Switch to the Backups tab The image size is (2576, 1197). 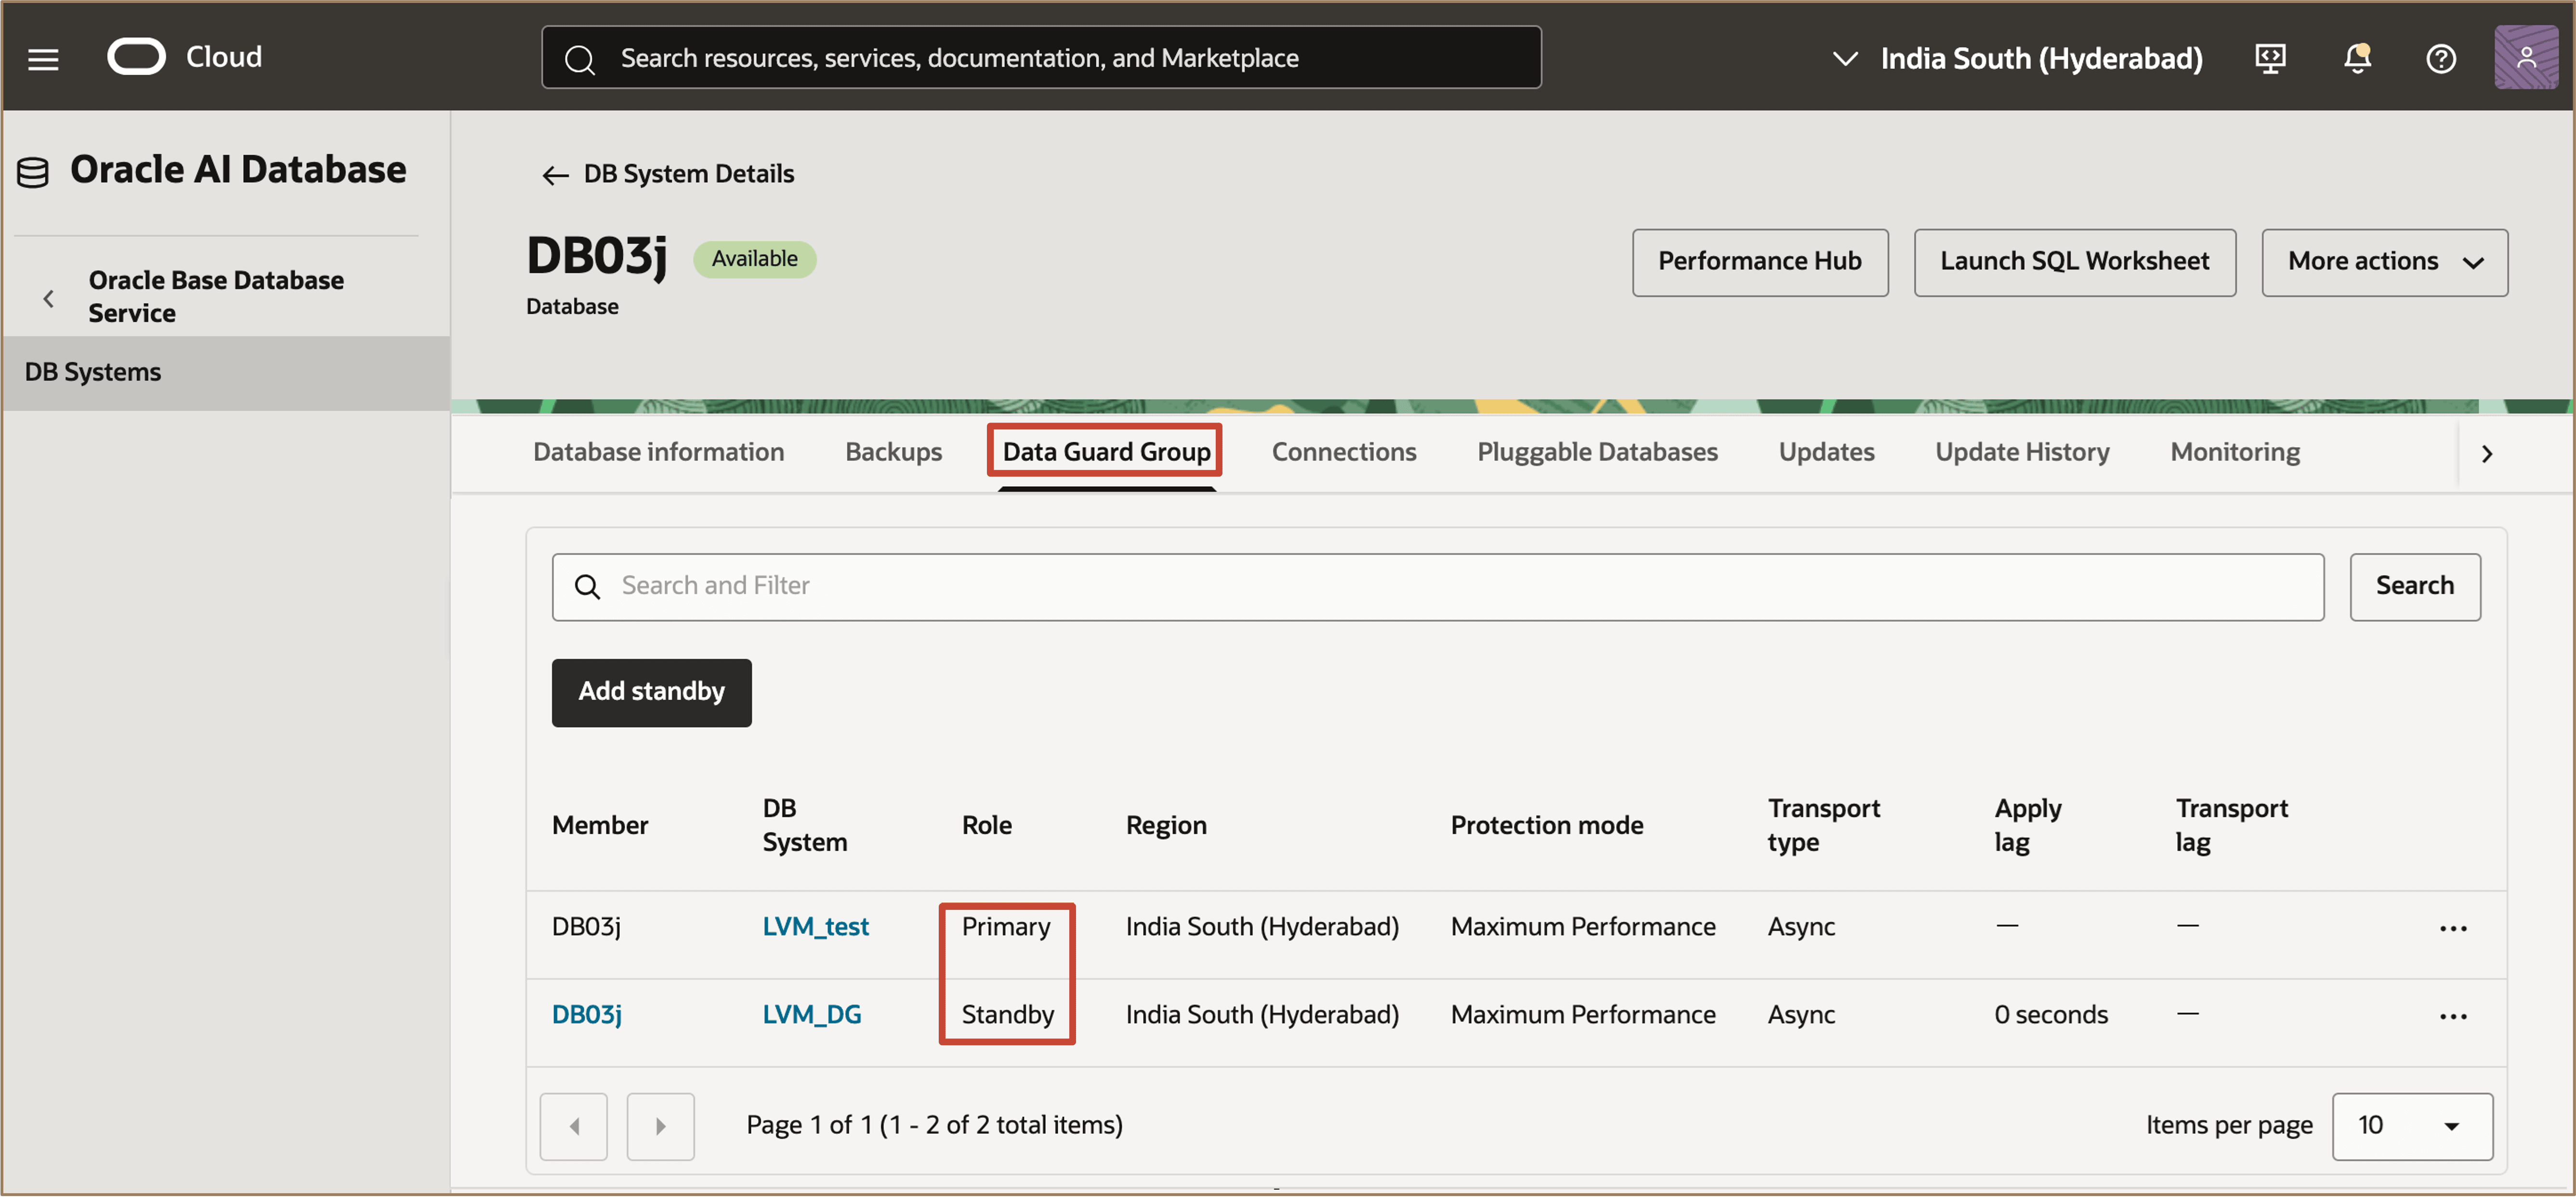[893, 452]
